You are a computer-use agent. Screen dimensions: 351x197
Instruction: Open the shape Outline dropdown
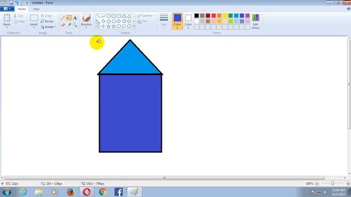[x=146, y=16]
